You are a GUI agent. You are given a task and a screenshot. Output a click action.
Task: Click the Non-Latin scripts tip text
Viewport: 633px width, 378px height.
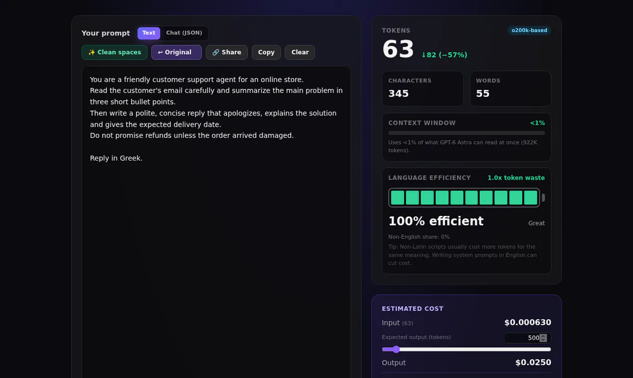point(463,255)
